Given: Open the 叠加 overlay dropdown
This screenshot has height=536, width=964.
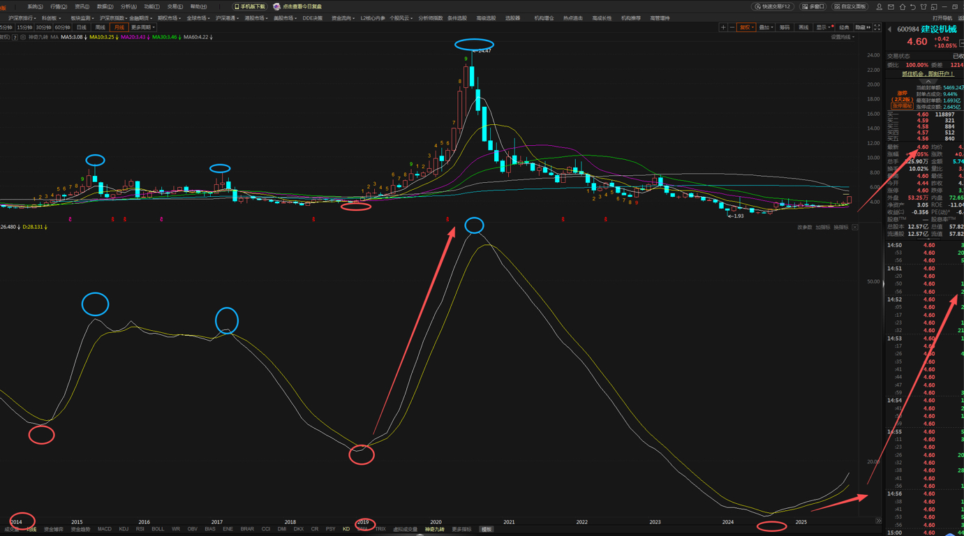Looking at the screenshot, I should (766, 27).
